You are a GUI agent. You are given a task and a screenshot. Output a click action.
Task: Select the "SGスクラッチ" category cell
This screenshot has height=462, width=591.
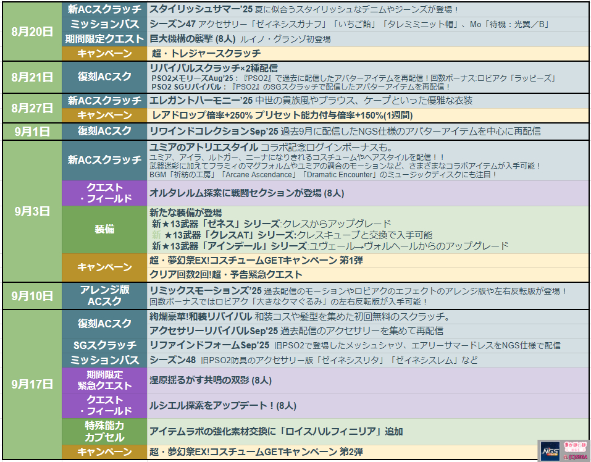104,345
